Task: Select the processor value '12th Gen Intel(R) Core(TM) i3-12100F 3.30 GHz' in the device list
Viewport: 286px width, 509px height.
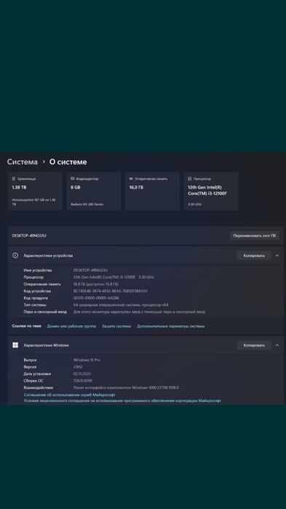Action: coord(114,277)
